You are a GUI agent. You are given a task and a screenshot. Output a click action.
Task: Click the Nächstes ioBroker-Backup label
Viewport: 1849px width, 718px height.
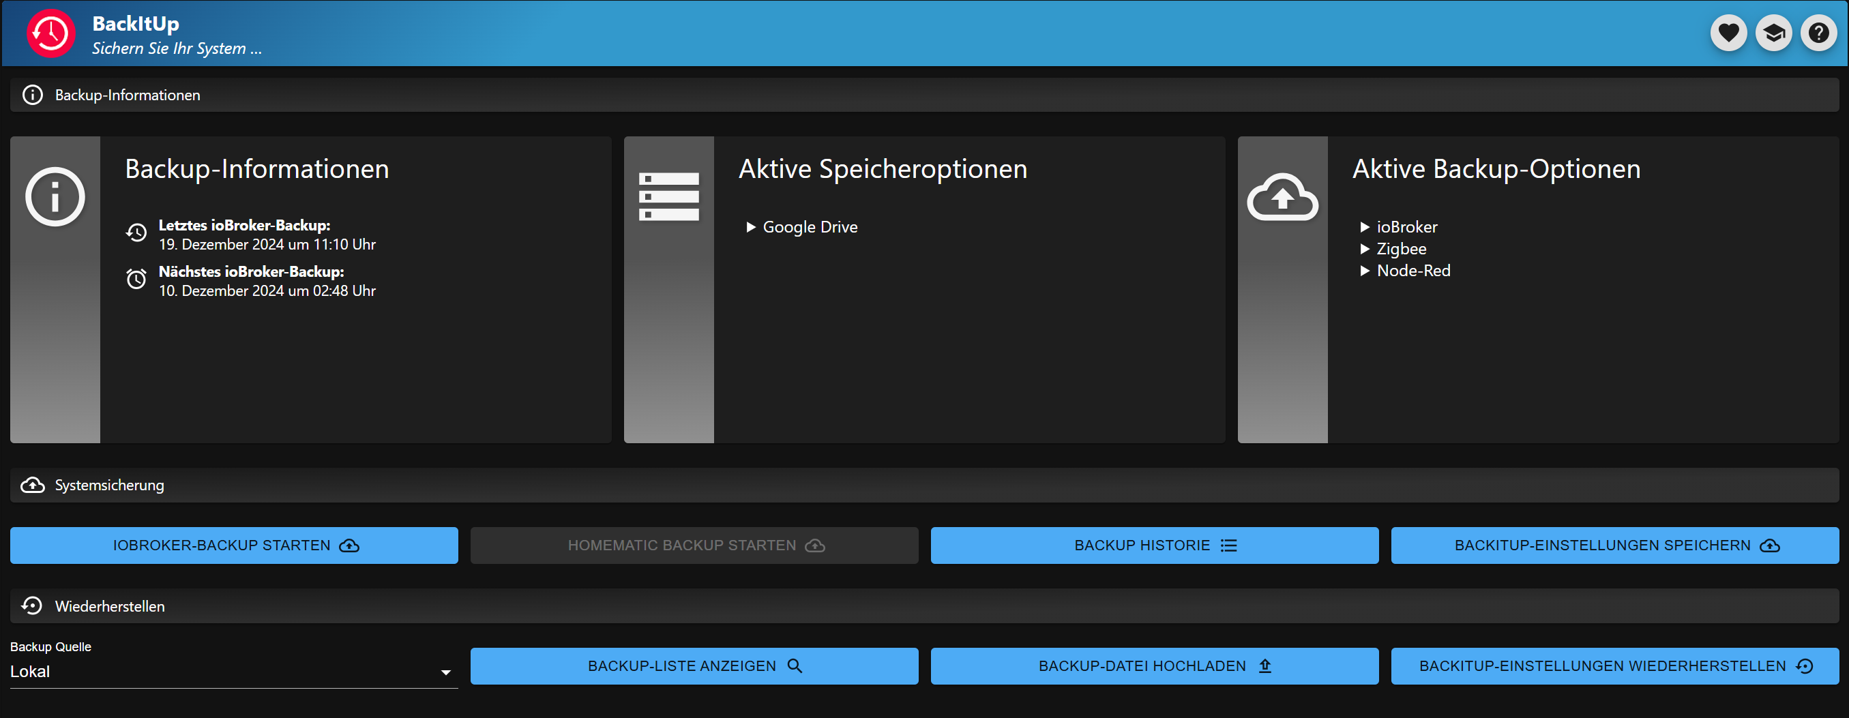click(251, 272)
